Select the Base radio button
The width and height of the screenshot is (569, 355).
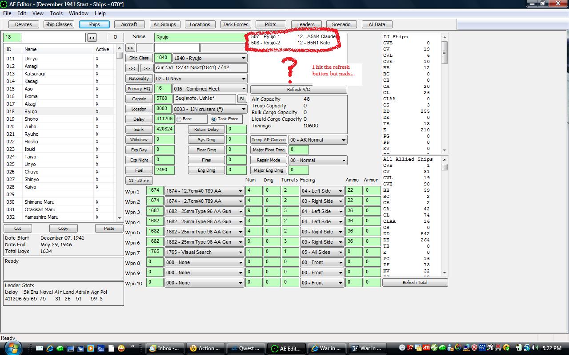(x=179, y=119)
